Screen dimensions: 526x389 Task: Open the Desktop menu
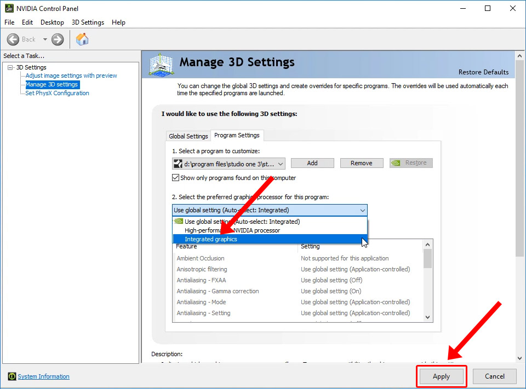coord(52,22)
